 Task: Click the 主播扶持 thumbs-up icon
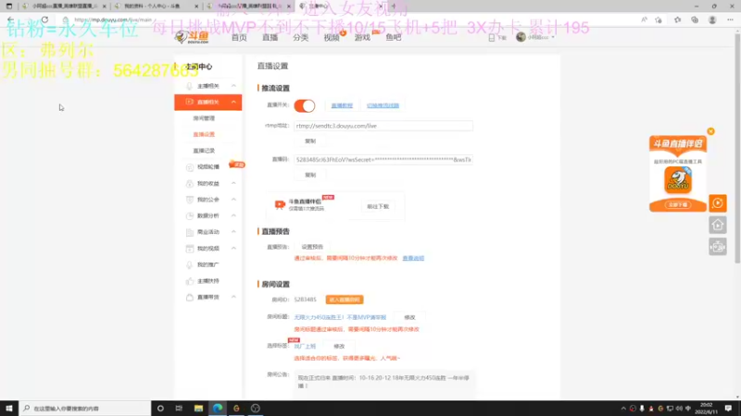[190, 281]
